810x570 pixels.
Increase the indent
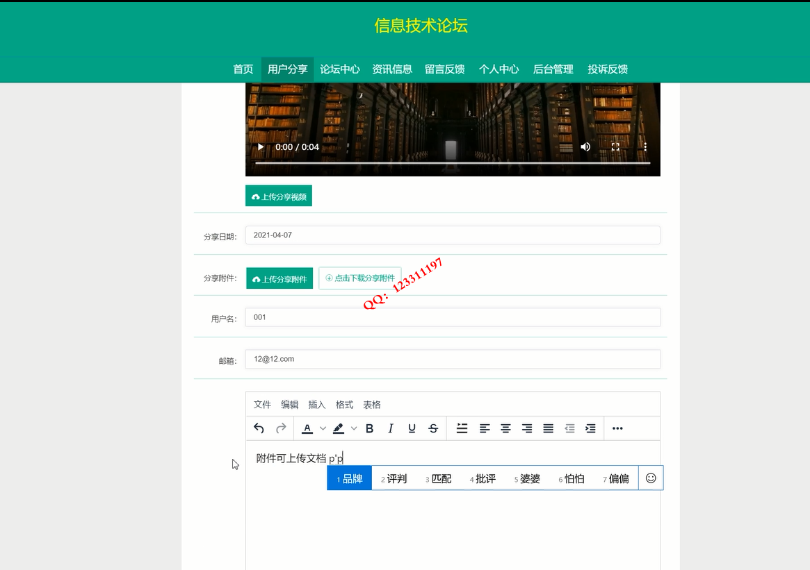pyautogui.click(x=590, y=428)
